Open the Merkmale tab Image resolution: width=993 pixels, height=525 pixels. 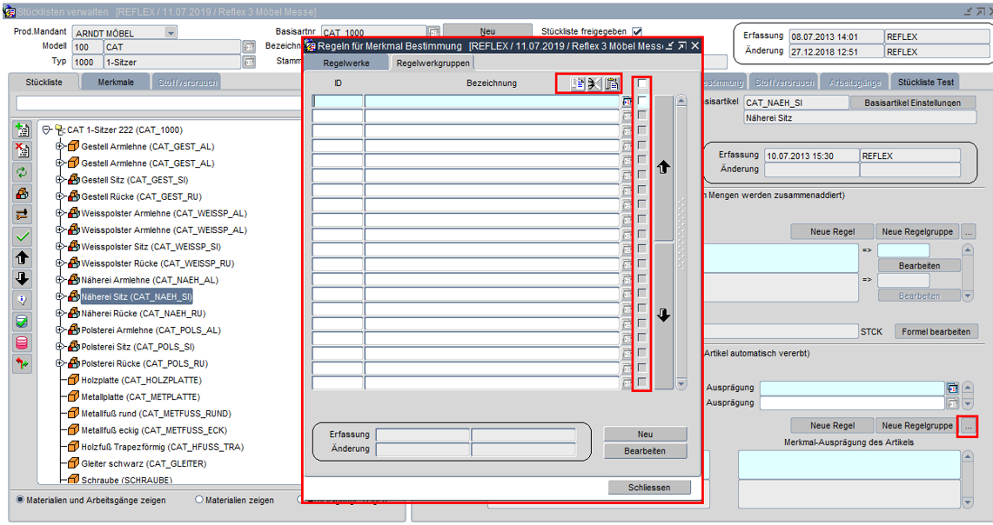tap(116, 82)
